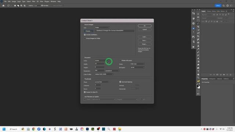Click the Choose... folder button
Viewport: 235px width, 132px height.
coord(88,31)
